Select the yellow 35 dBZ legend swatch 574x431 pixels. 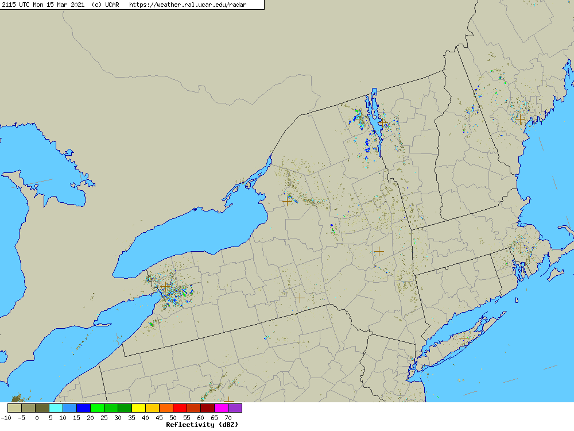138,408
